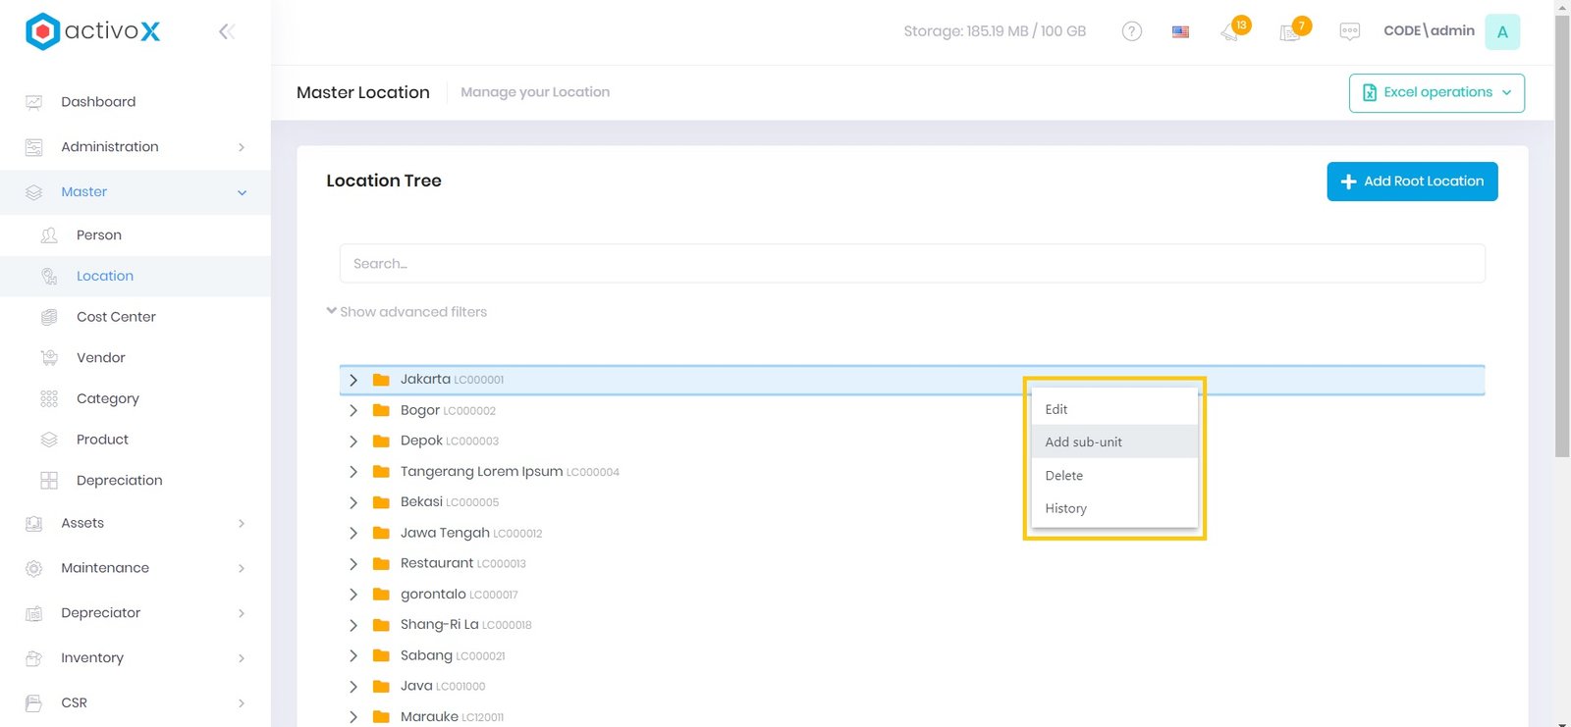Choose History in the context menu
Viewport: 1571px width, 727px height.
1066,508
